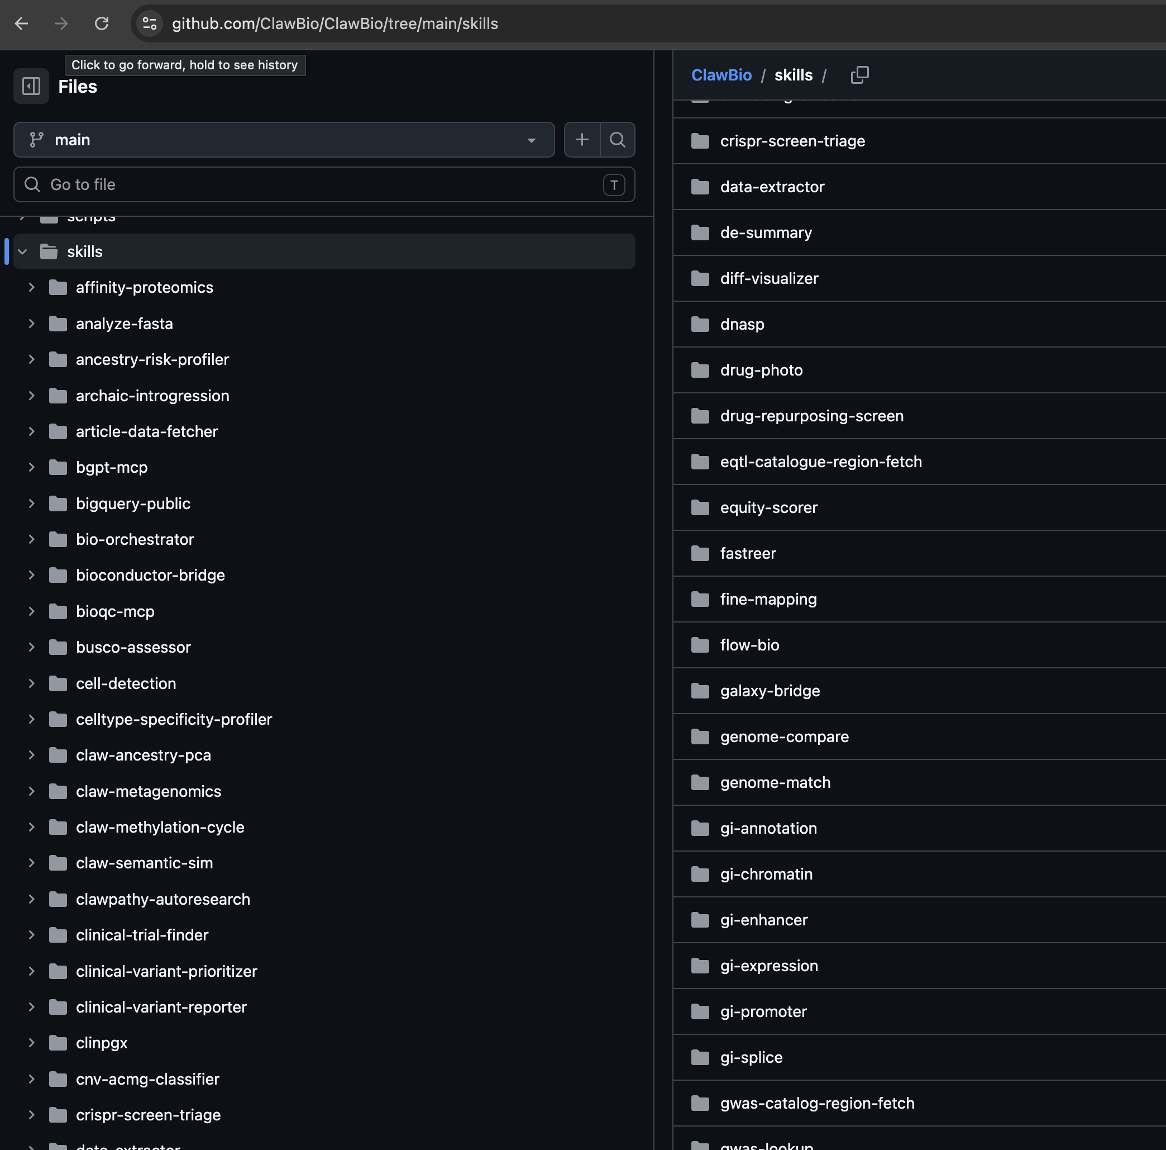This screenshot has width=1166, height=1150.
Task: Expand the affinity-proteomics tree folder
Action: point(31,287)
